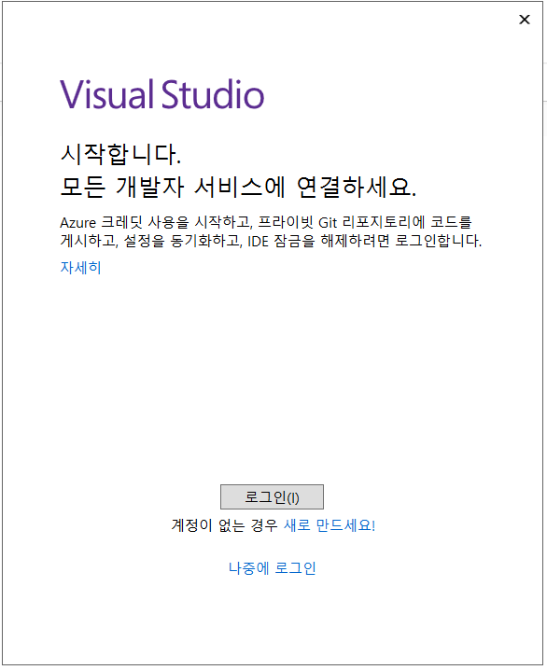The image size is (547, 670).
Task: Open the 자세히 learn more link
Action: [x=80, y=268]
